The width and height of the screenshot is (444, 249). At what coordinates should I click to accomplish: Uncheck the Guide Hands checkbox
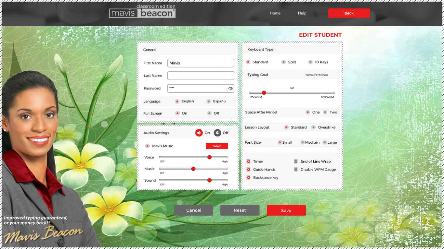point(248,170)
